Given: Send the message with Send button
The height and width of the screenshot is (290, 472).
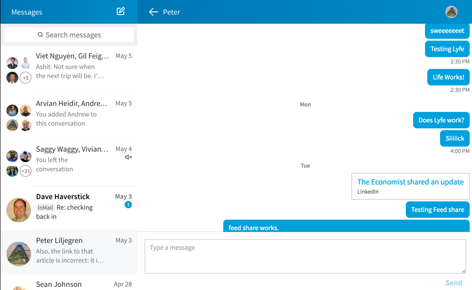Looking at the screenshot, I should [x=454, y=283].
